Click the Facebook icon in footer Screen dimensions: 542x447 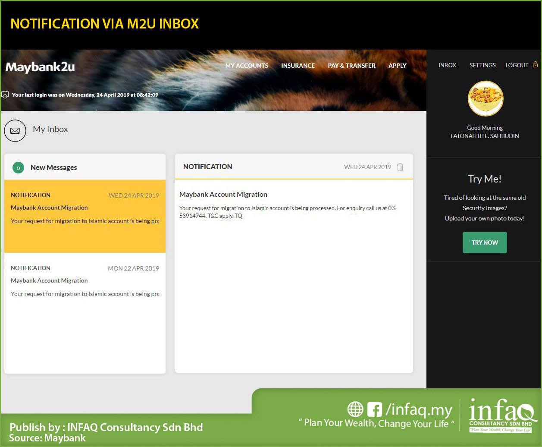pyautogui.click(x=374, y=409)
